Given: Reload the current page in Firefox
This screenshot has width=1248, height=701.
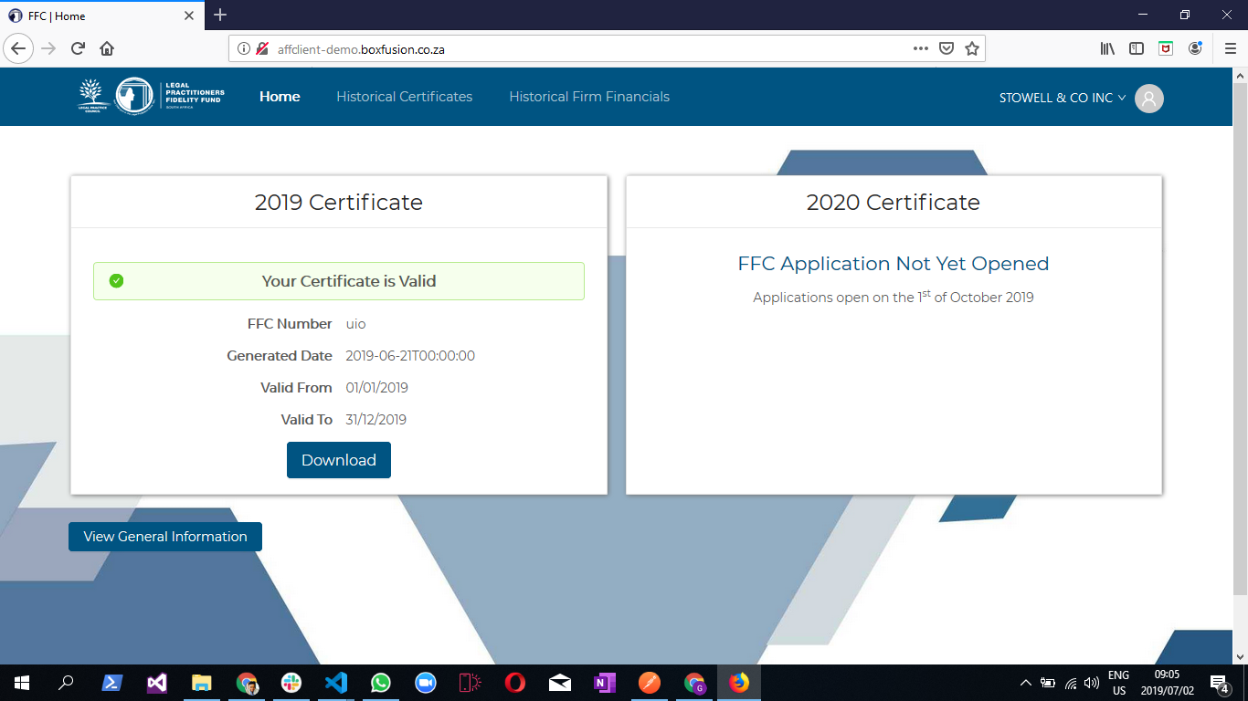Looking at the screenshot, I should 77,49.
